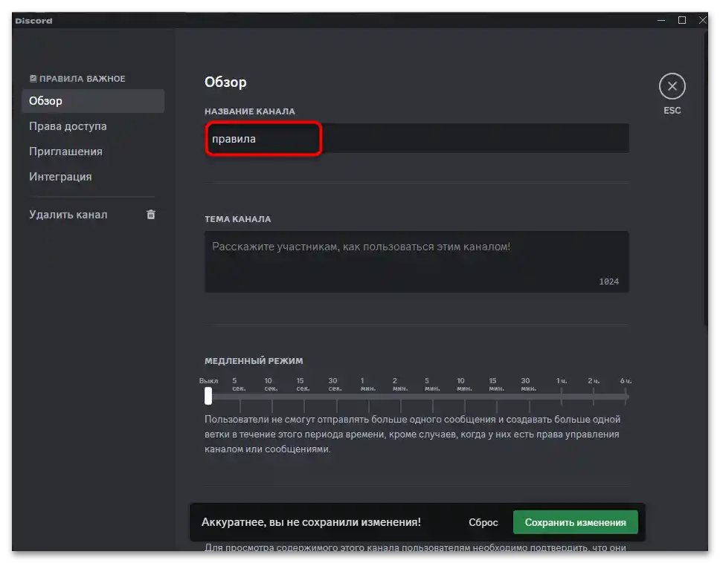Click the НАЗВАНИЕ КАНАЛА label

[x=250, y=111]
